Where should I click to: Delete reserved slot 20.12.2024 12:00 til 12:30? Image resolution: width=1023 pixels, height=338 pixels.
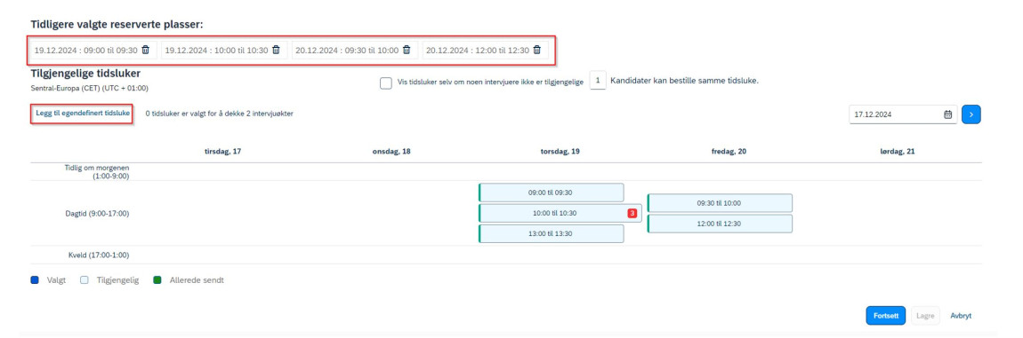click(x=537, y=51)
